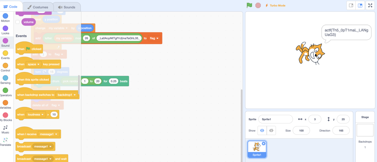377x162 pixels.
Task: Select the Operators block category
Action: click(5, 92)
